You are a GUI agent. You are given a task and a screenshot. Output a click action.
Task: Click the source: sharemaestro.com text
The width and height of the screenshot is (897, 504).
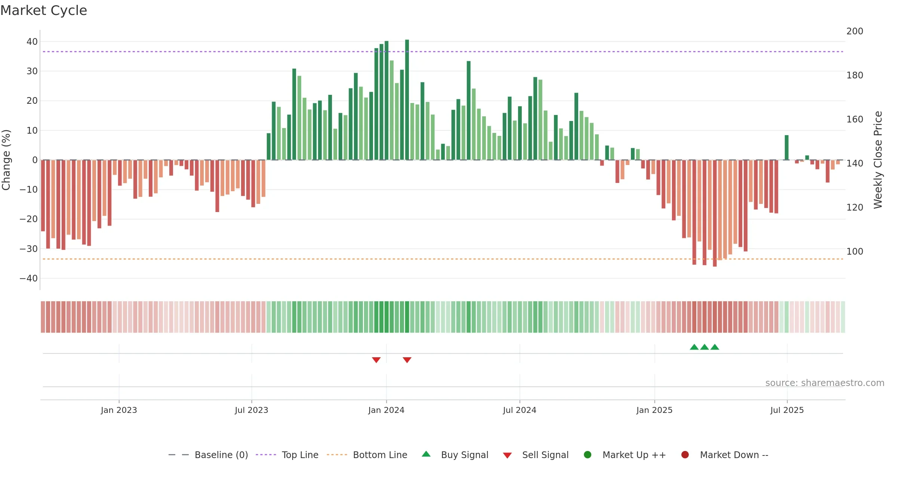point(825,383)
